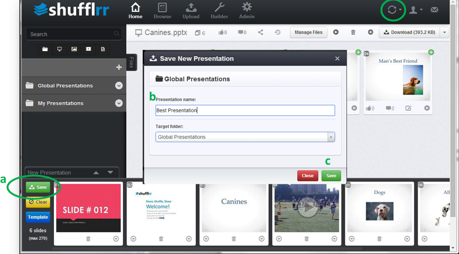Click the tray's Save button
459x254 pixels.
pyautogui.click(x=38, y=187)
